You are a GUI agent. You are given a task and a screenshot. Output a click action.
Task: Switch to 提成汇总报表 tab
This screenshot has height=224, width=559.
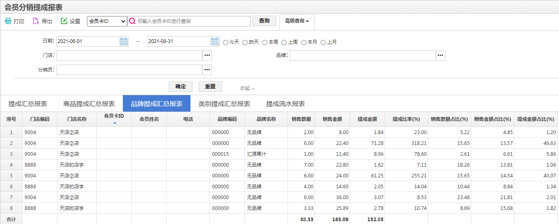click(x=28, y=104)
